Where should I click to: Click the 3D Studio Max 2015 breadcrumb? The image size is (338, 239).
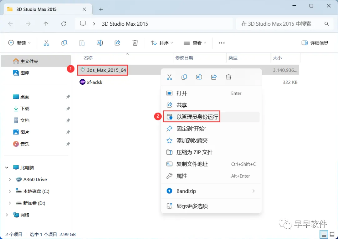pyautogui.click(x=125, y=24)
